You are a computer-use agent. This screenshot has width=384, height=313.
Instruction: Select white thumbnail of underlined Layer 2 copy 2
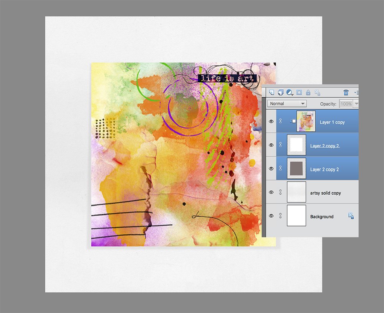[296, 145]
